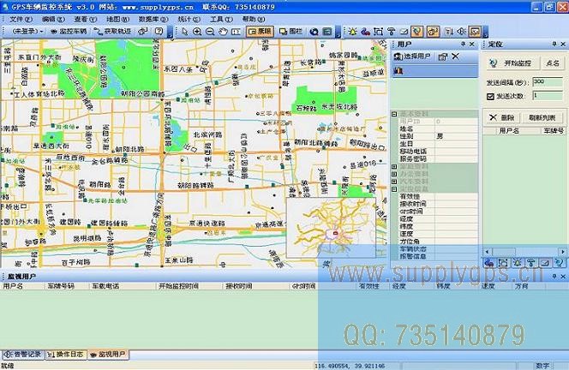The height and width of the screenshot is (370, 569).
Task: Click the 刷新列表 button
Action: point(543,117)
